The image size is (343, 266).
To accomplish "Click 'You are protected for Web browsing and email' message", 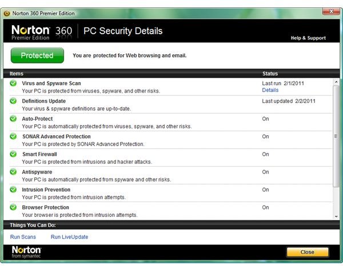I will 130,55.
